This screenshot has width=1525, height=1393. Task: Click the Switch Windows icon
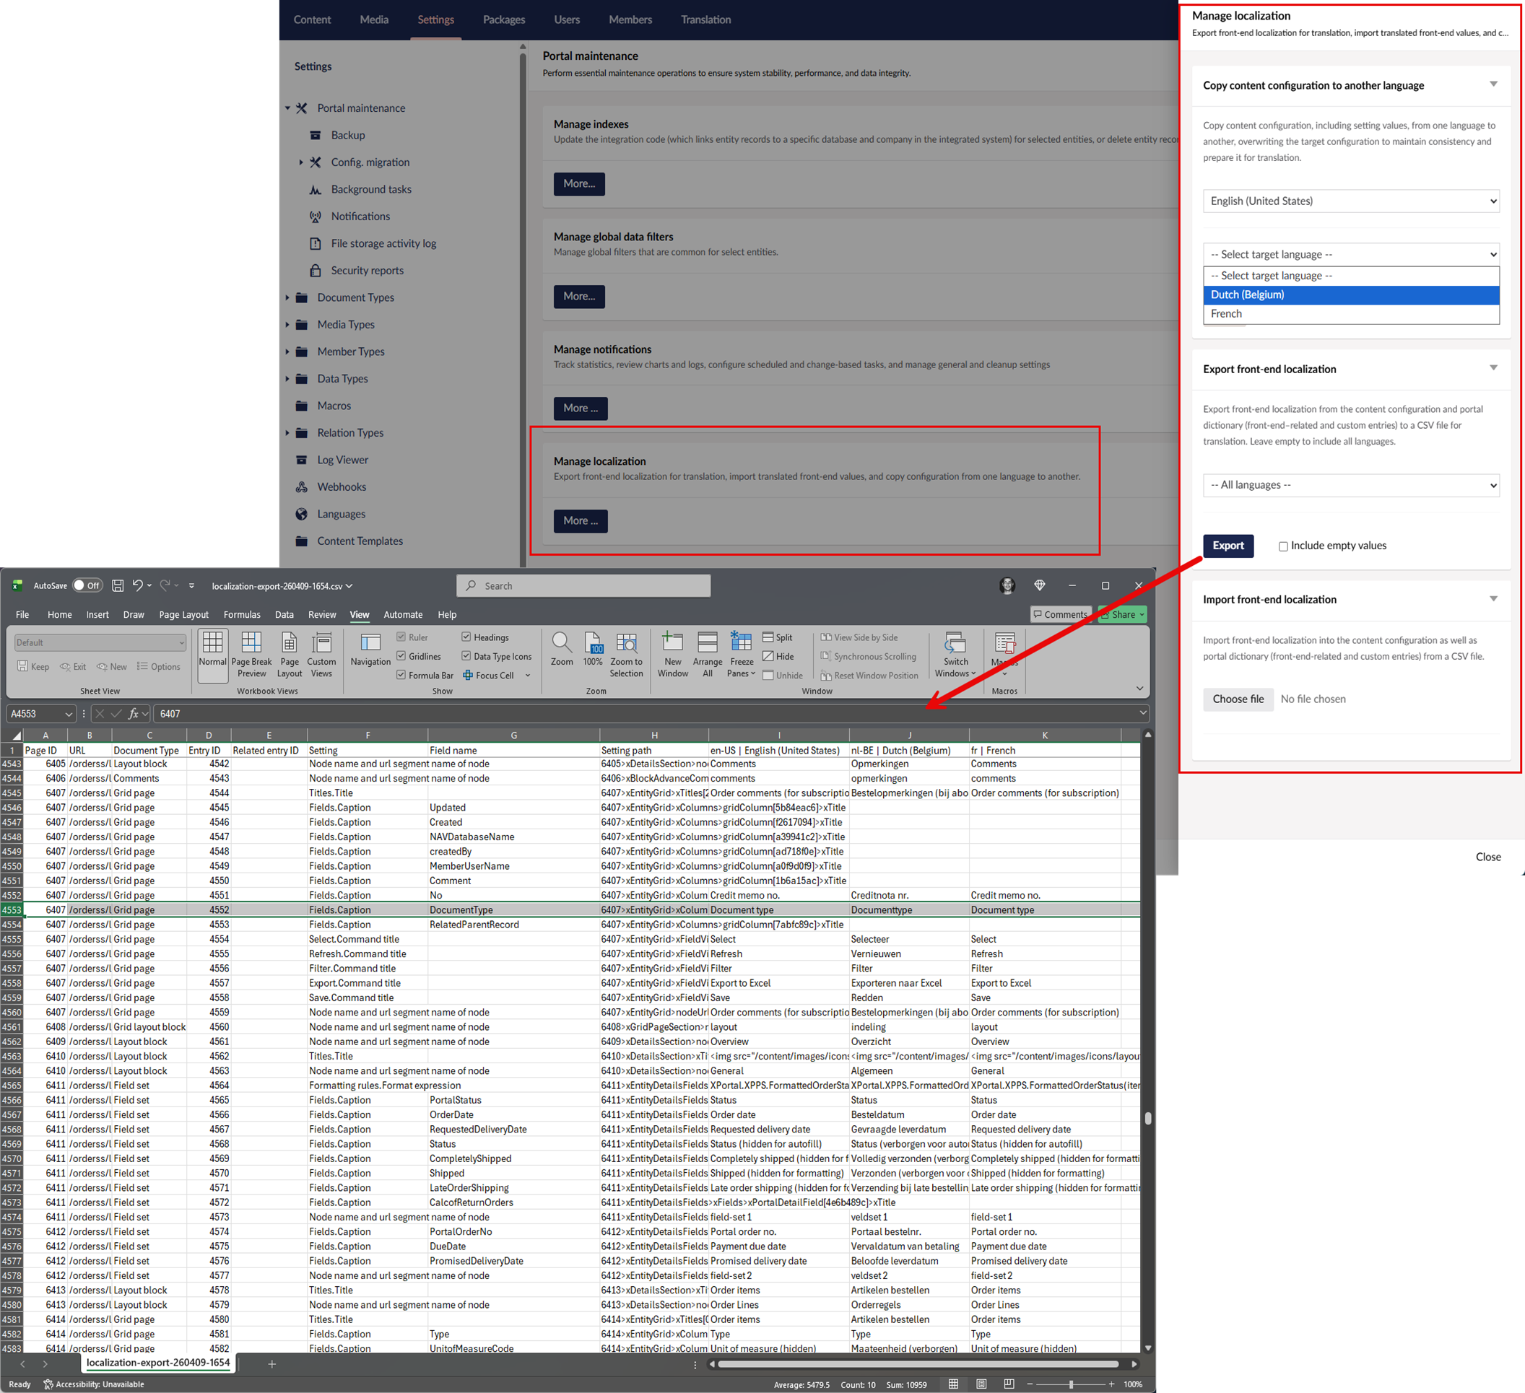click(955, 644)
